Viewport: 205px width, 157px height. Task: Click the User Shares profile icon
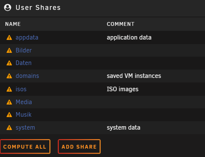tap(8, 8)
